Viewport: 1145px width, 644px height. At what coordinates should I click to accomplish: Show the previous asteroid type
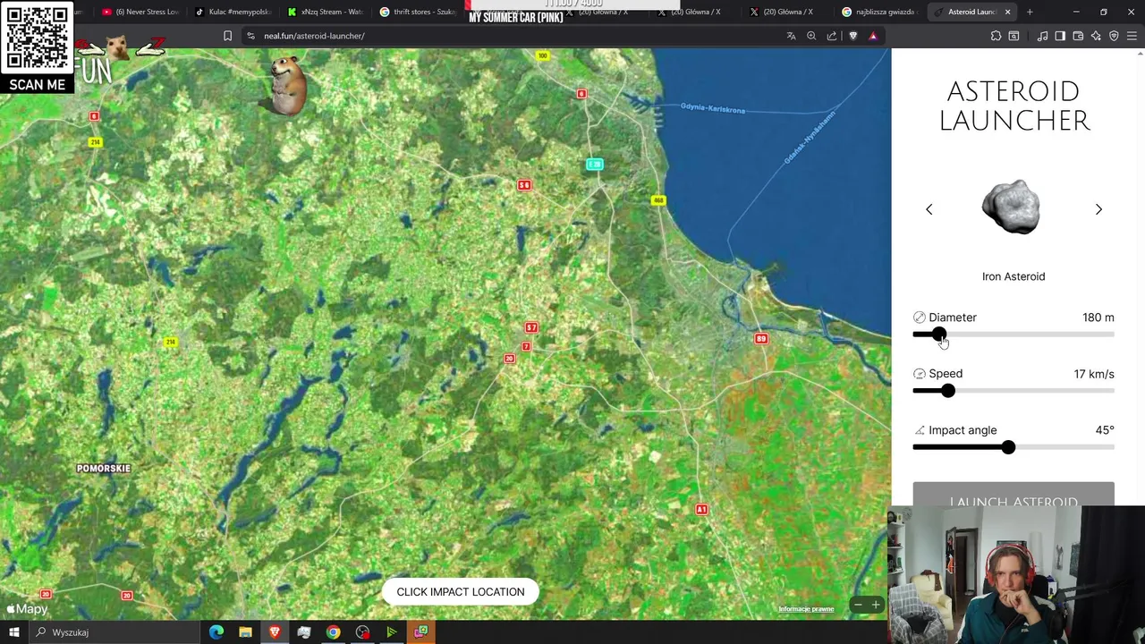pyautogui.click(x=929, y=209)
